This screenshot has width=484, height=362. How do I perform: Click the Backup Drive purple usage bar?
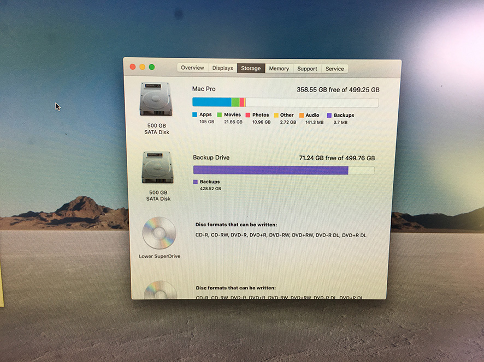point(270,171)
